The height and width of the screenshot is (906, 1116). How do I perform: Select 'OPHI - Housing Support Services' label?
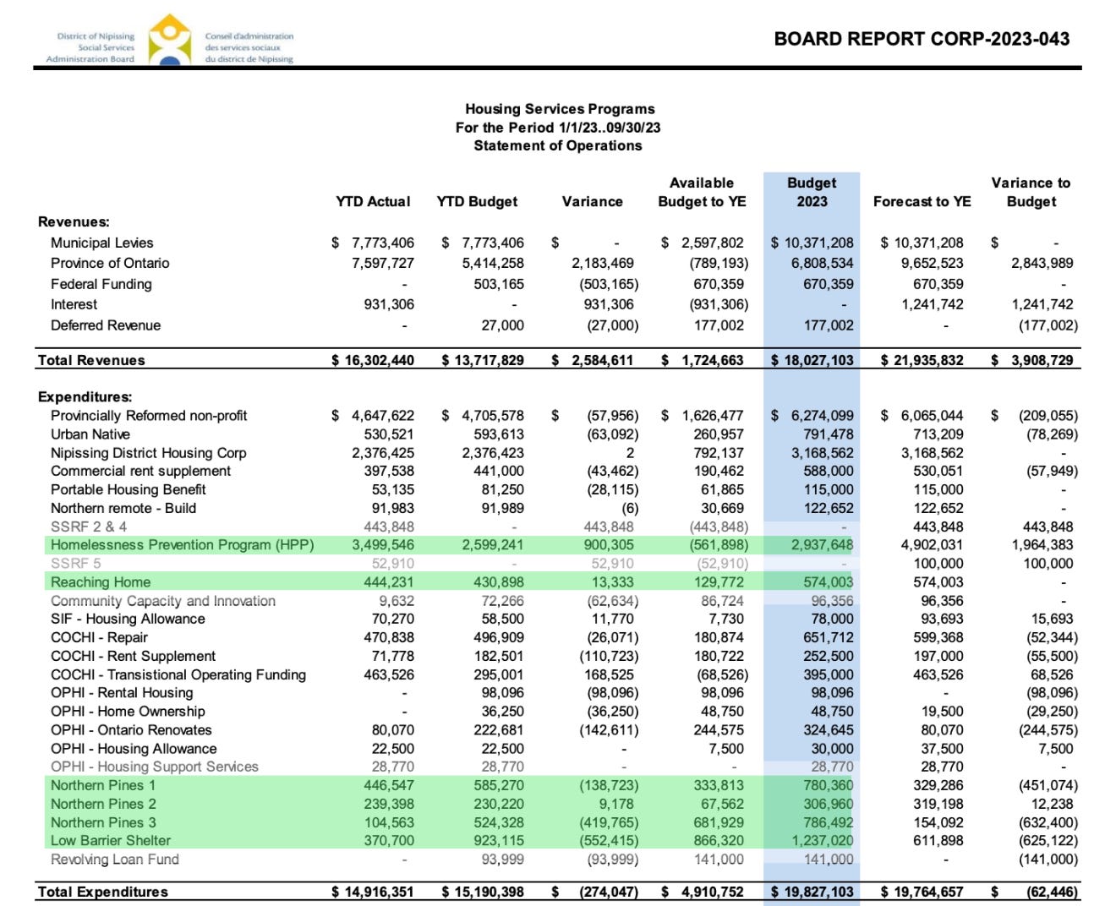[x=155, y=767]
